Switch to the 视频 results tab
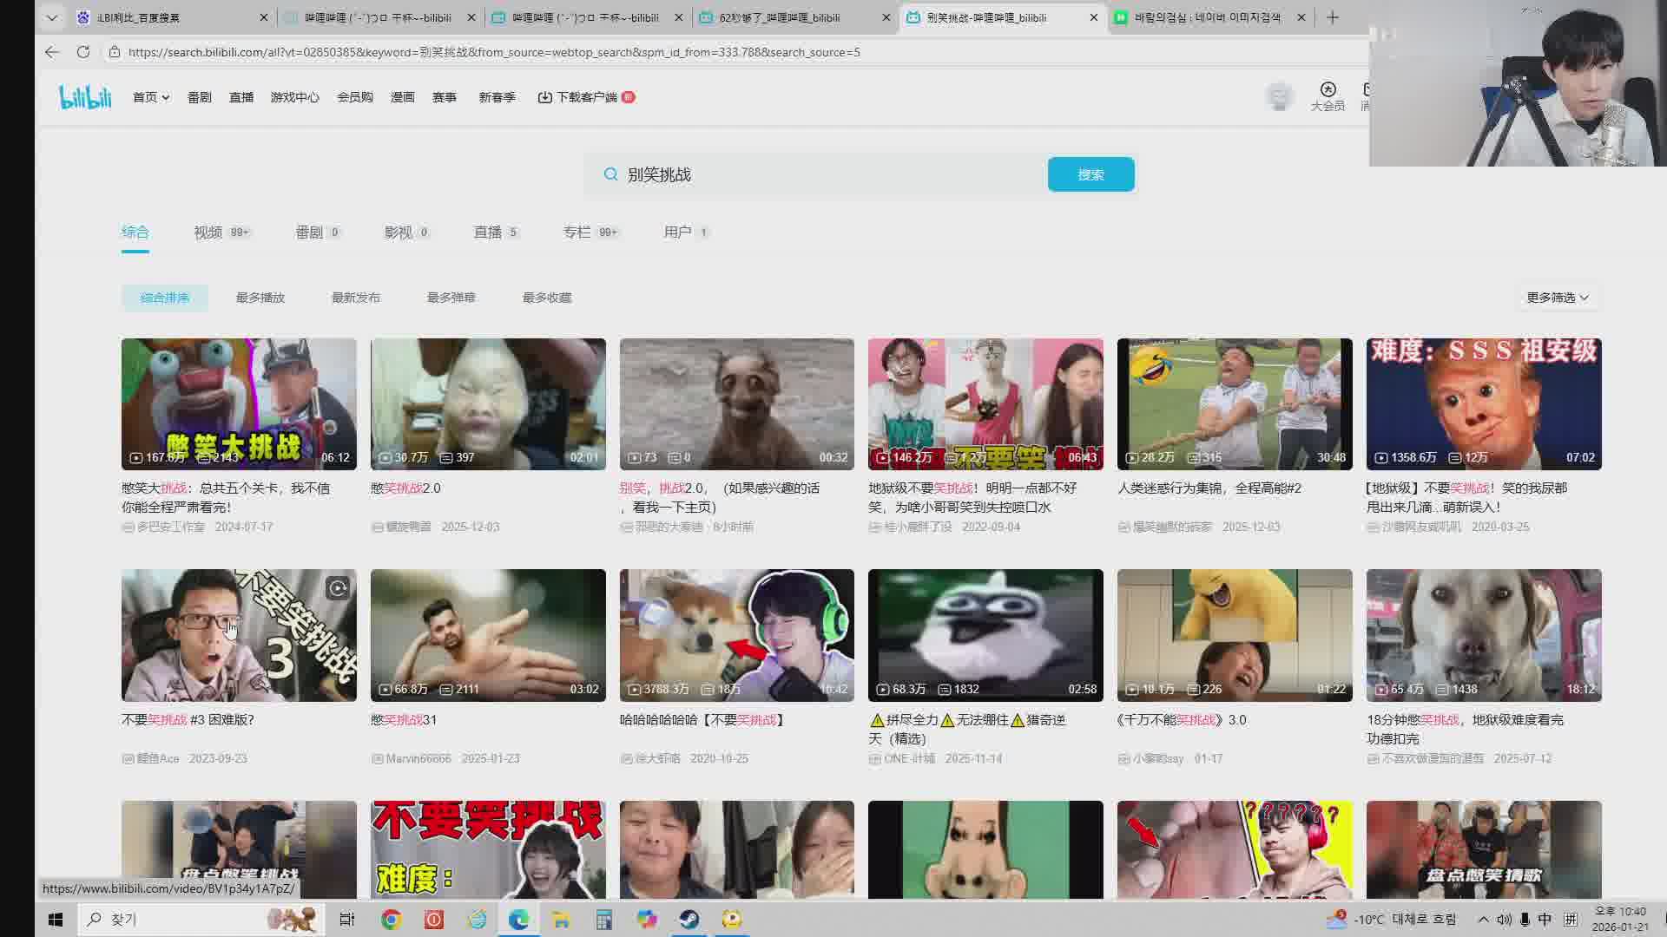This screenshot has height=937, width=1667. [208, 233]
